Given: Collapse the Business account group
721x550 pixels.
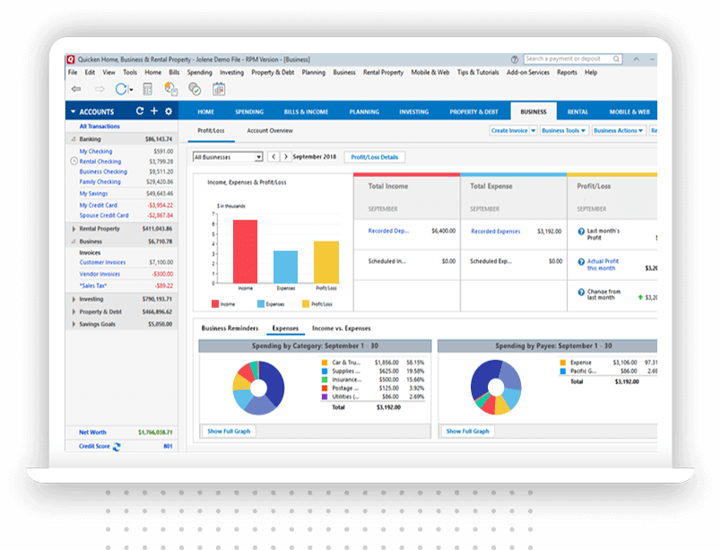Looking at the screenshot, I should pos(74,241).
